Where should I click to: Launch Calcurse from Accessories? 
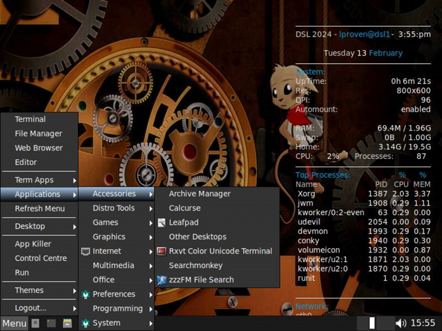point(217,208)
